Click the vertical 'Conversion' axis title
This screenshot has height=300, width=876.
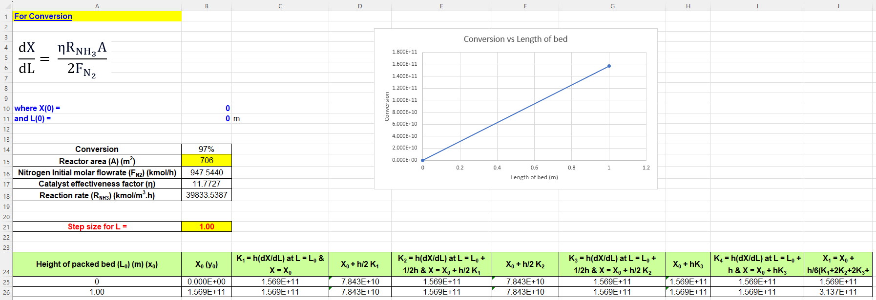(387, 106)
